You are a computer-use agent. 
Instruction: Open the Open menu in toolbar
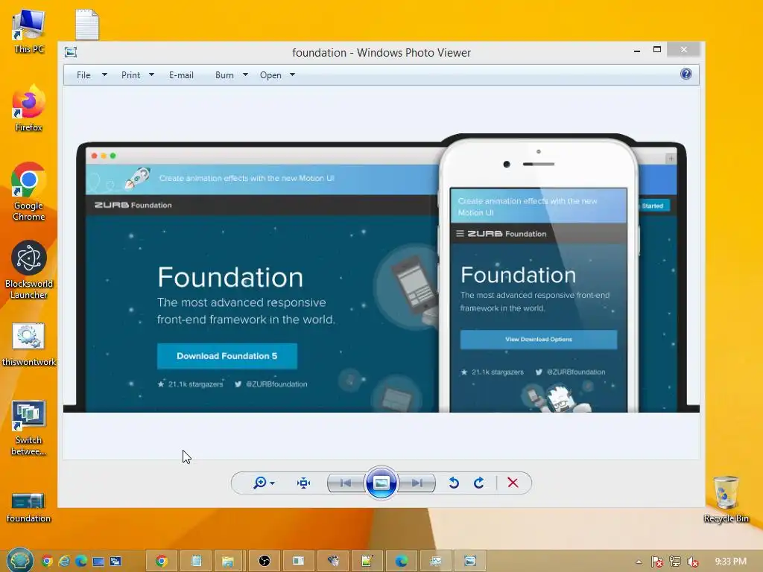click(x=270, y=75)
